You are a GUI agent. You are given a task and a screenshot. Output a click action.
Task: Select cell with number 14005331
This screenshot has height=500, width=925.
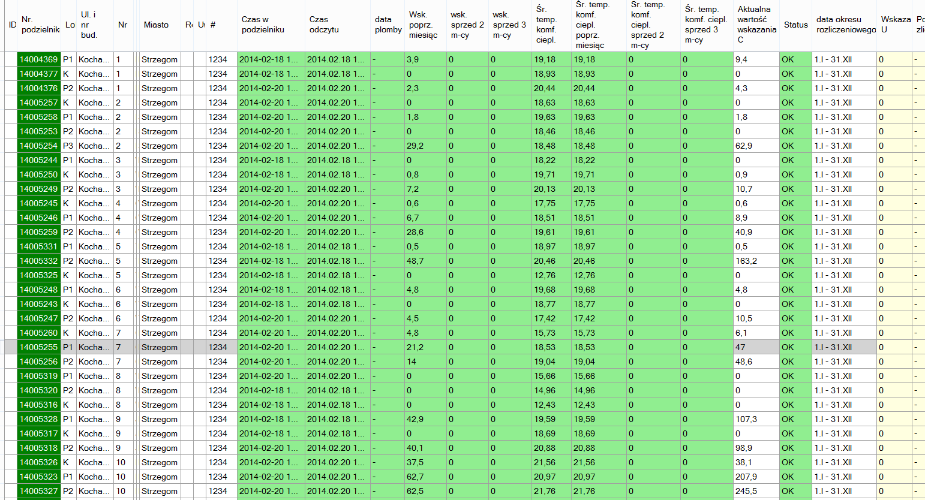(39, 246)
